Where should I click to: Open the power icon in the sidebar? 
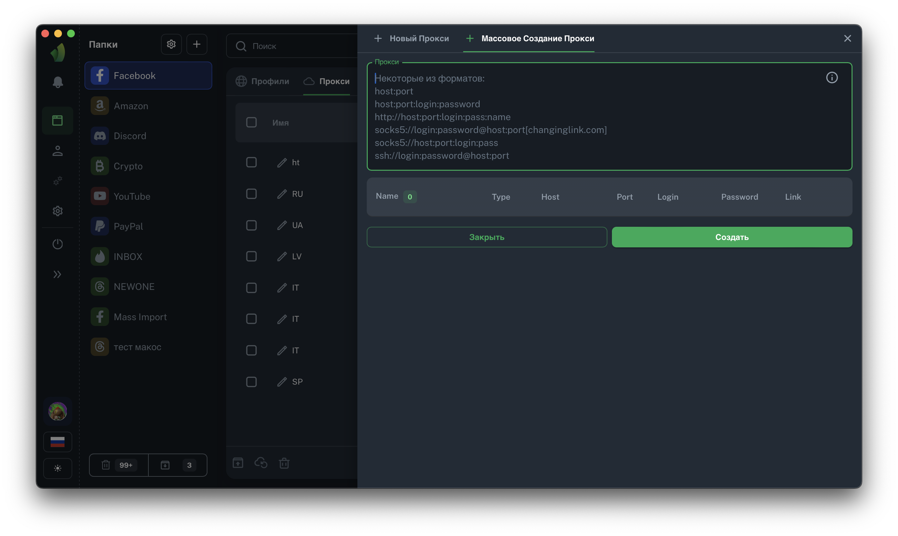[x=58, y=244]
